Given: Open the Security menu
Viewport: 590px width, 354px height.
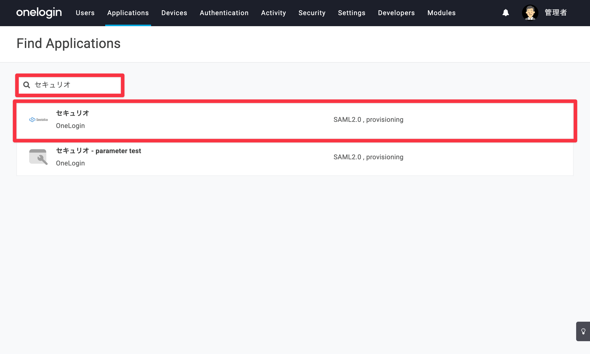Looking at the screenshot, I should click(x=312, y=13).
